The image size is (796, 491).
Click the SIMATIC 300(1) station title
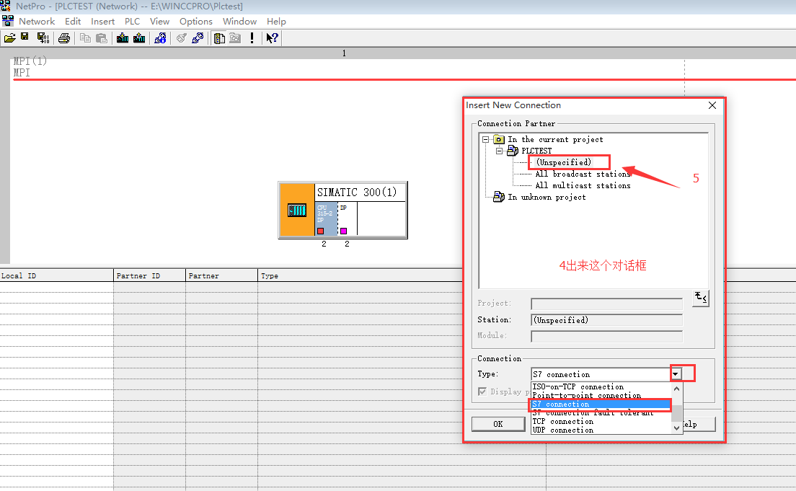357,193
